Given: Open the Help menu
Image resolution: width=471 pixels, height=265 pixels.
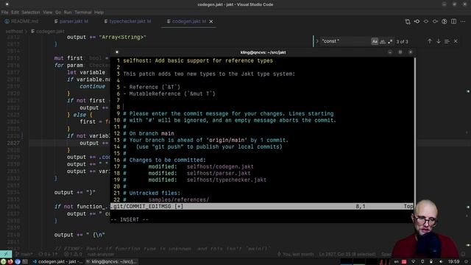Looking at the screenshot, I should 99,13.
